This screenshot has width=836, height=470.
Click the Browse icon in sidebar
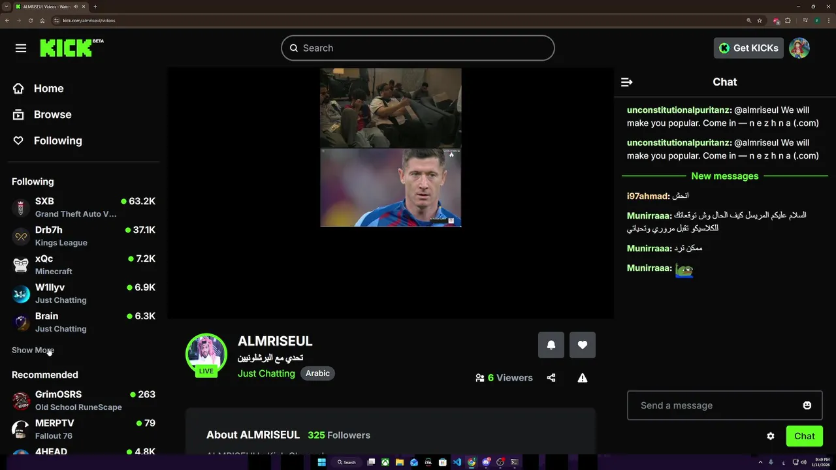pos(18,114)
